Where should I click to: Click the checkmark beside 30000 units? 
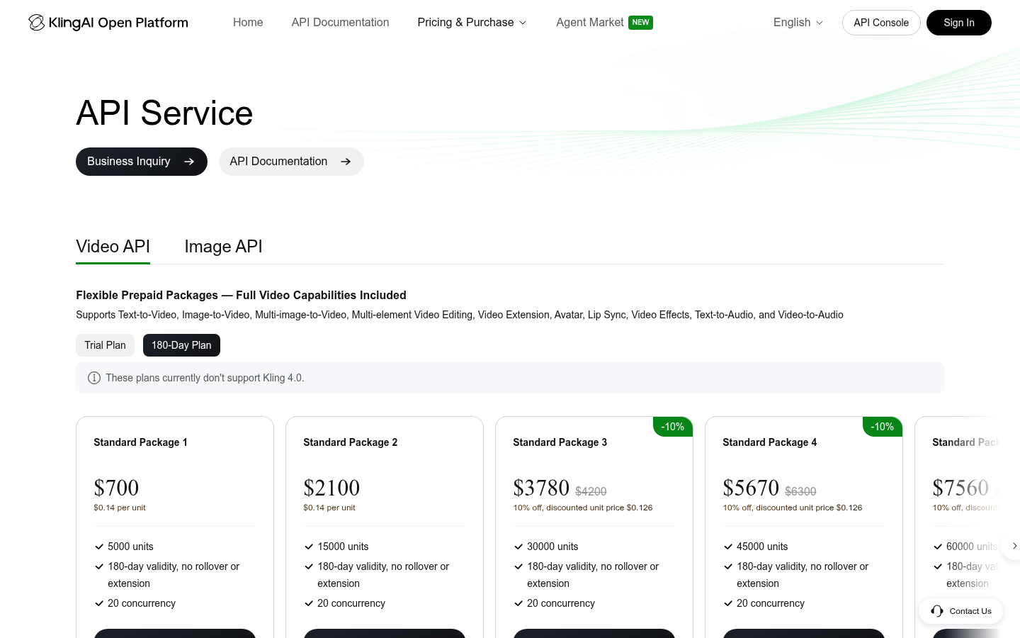(518, 547)
